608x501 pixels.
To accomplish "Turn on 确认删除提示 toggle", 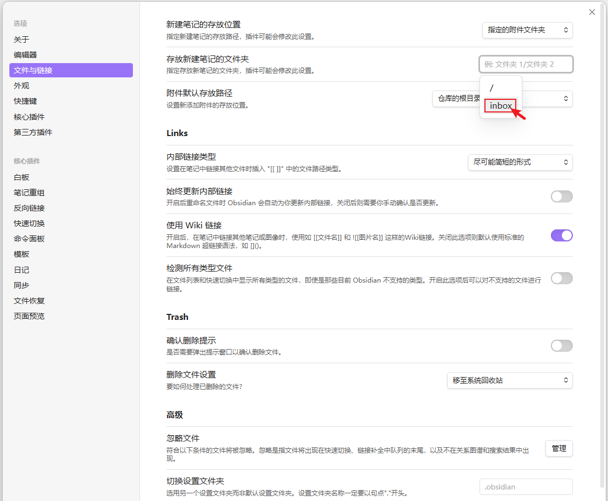I will (561, 345).
